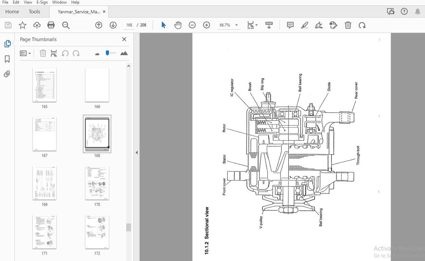Open the Print dialog via printer icon
Image resolution: width=425 pixels, height=261 pixels.
(51, 25)
